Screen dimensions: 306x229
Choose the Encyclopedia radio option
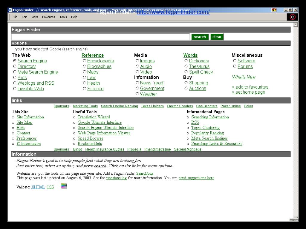84,61
